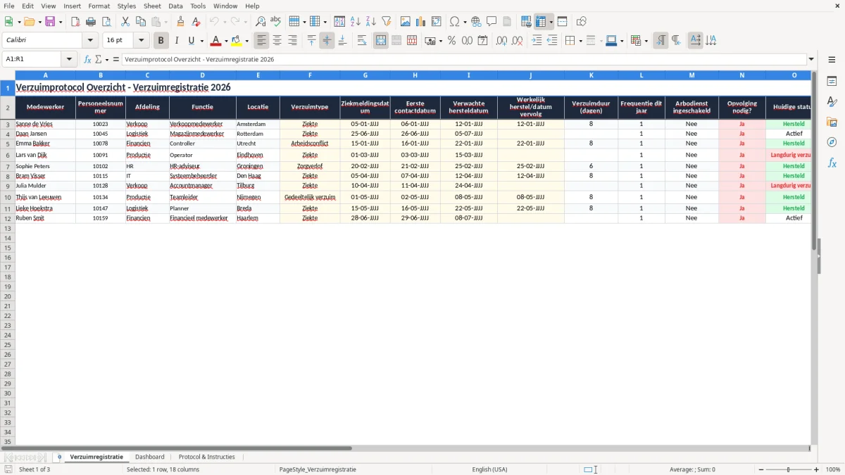Switch to the Dashboard sheet tab

tap(150, 457)
